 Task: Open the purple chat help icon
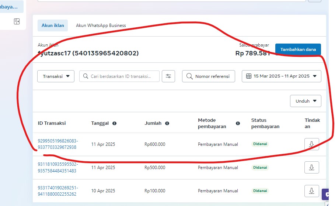pos(328,195)
